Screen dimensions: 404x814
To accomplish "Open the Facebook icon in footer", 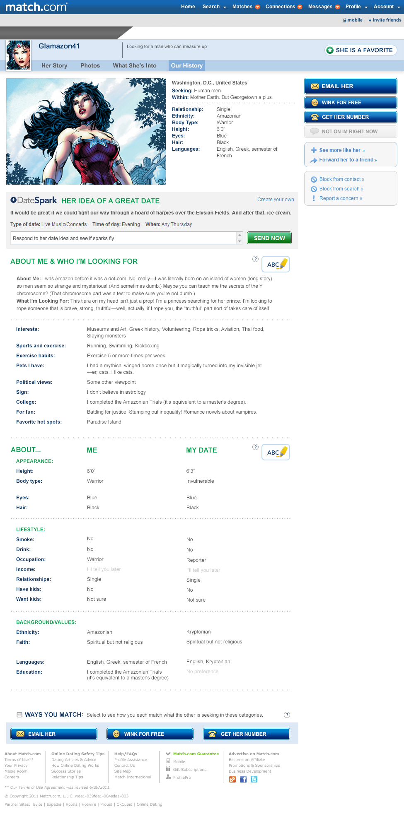I will 243,779.
